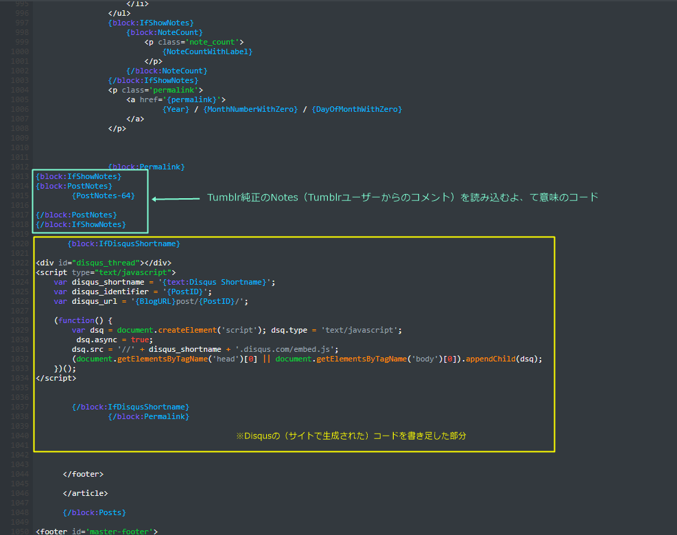
Task: Select the '{permalink}' href value
Action: tap(191, 99)
